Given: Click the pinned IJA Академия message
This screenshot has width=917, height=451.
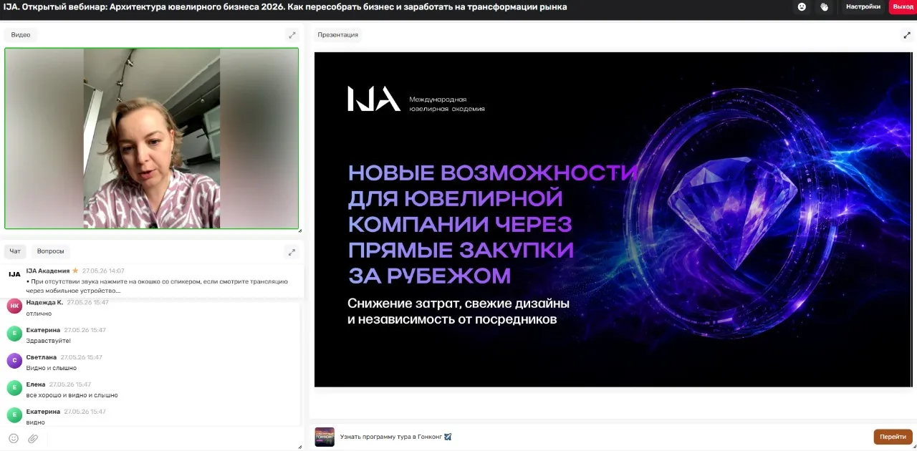Looking at the screenshot, I should click(152, 281).
